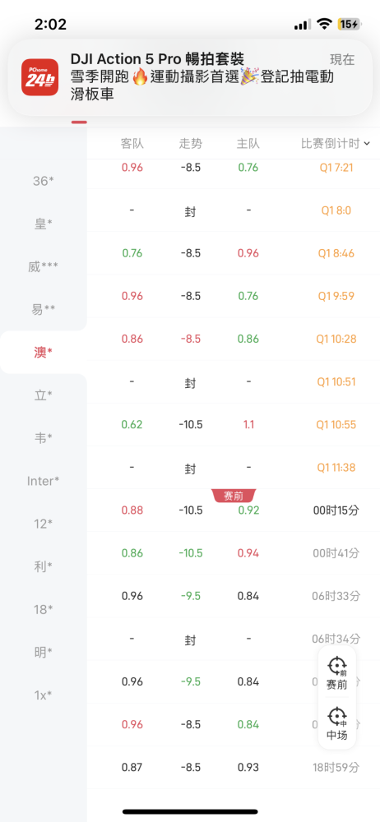
Task: Tap the 赛前 crosshair icon
Action: [x=337, y=666]
